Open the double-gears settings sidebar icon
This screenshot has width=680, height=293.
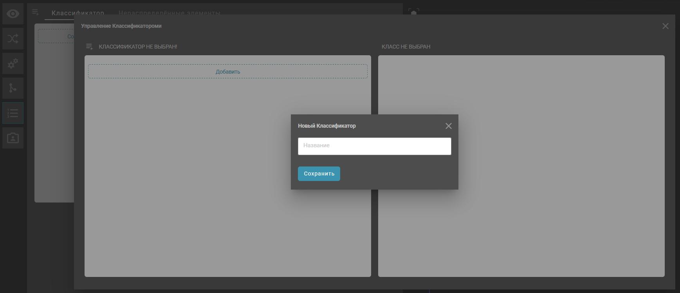[x=13, y=63]
